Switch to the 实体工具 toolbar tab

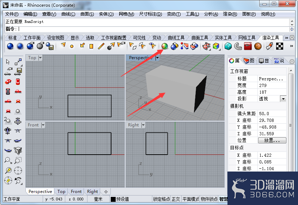point(223,38)
